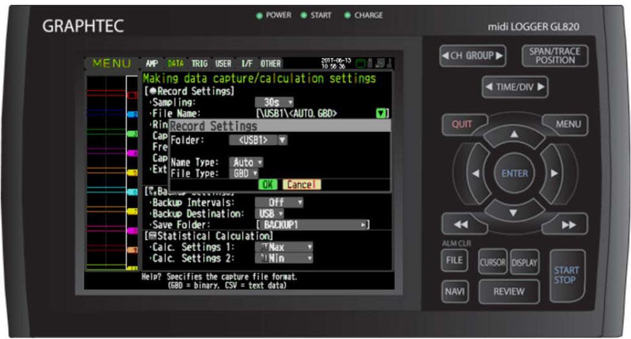The height and width of the screenshot is (339, 631).
Task: Switch to the I/F tab
Action: pos(247,63)
